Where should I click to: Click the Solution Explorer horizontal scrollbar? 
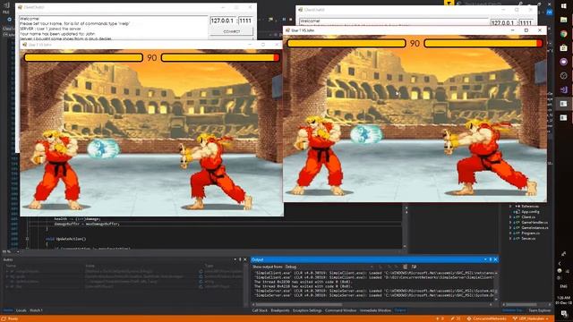(526, 304)
